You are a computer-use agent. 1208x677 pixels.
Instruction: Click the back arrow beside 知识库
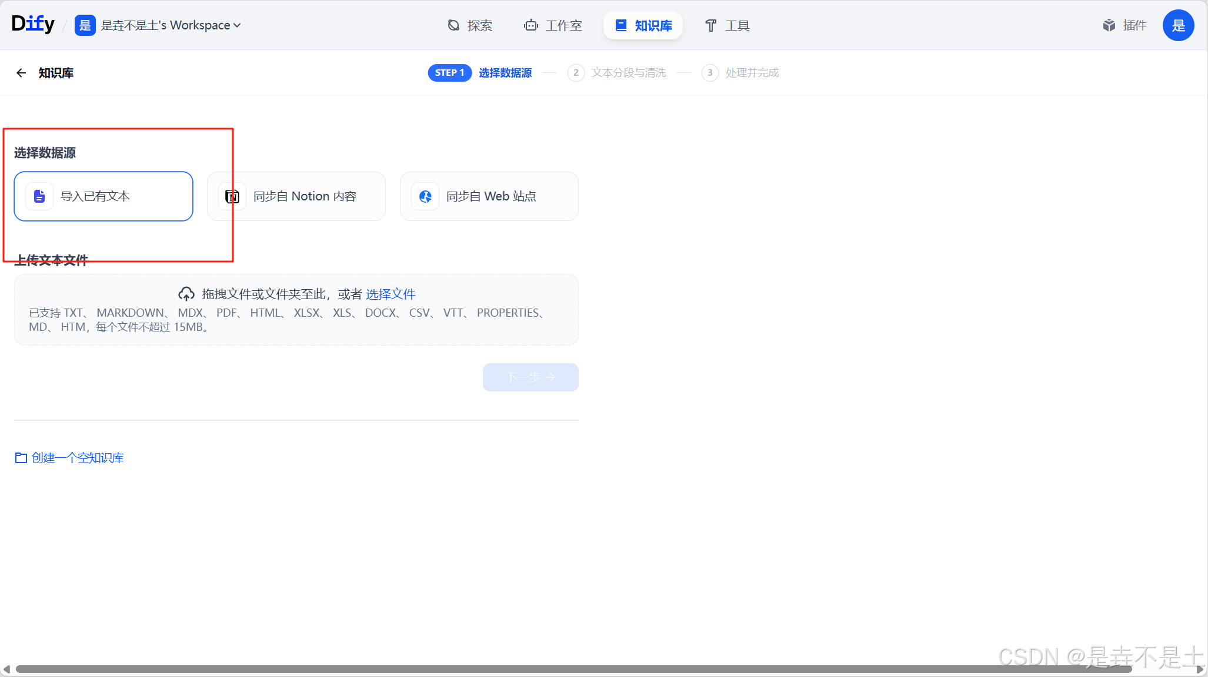(x=21, y=73)
